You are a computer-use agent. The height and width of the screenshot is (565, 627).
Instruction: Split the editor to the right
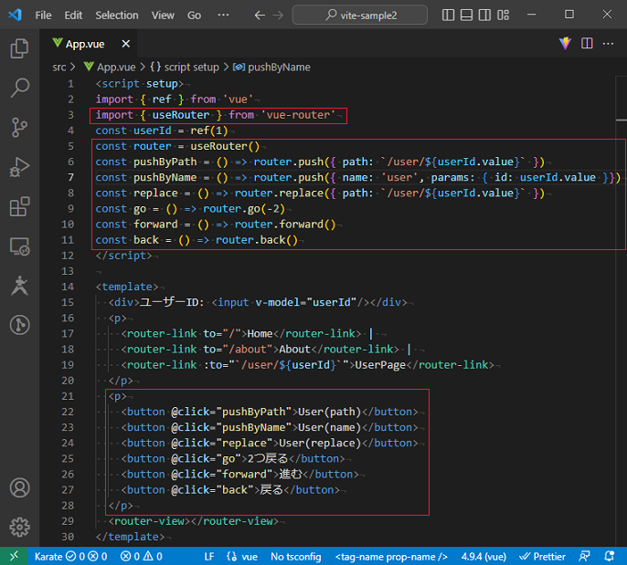tap(587, 43)
